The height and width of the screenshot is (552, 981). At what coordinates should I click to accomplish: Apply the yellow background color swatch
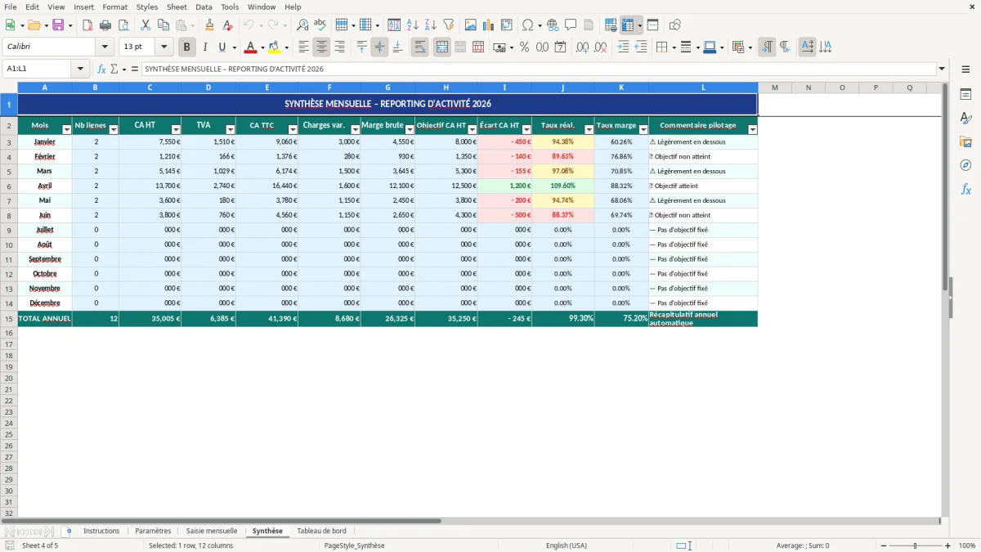point(275,47)
